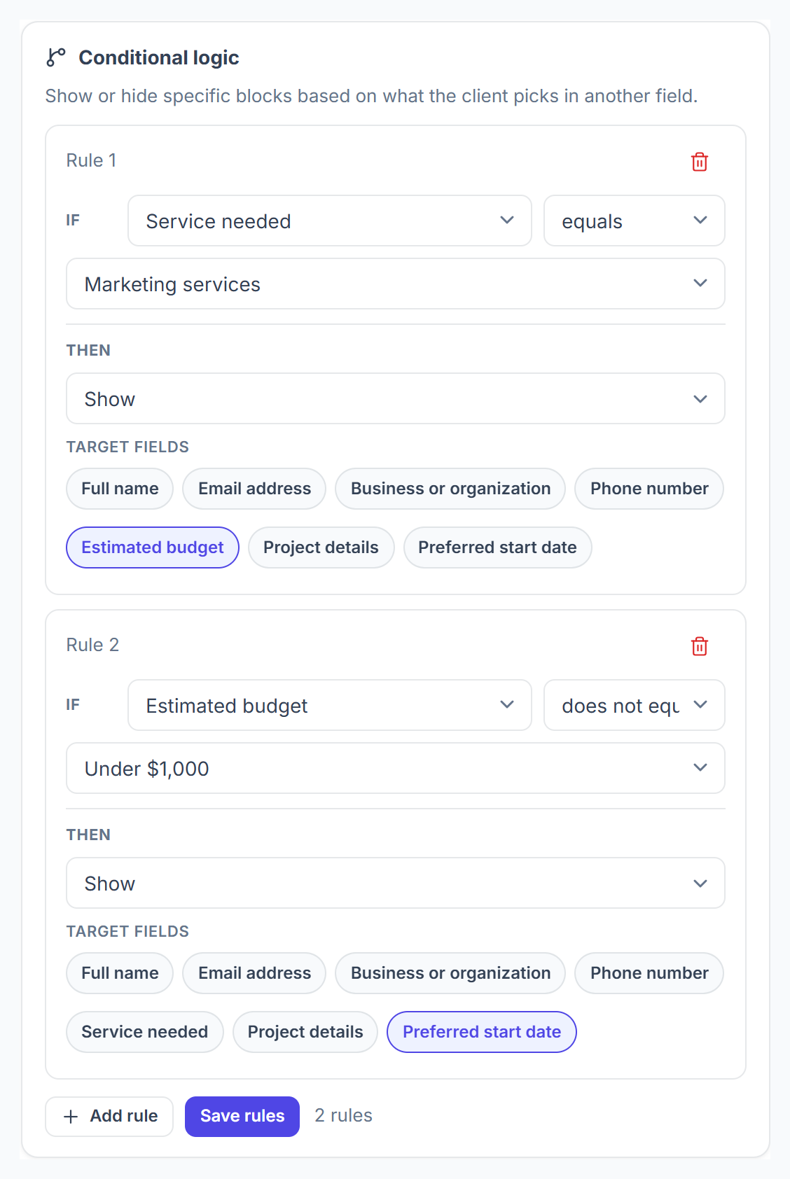Toggle Rule 1 'Project details' chip
This screenshot has height=1179, width=790.
click(321, 547)
